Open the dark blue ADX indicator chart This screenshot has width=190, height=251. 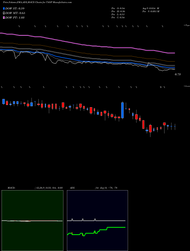pos(97,221)
